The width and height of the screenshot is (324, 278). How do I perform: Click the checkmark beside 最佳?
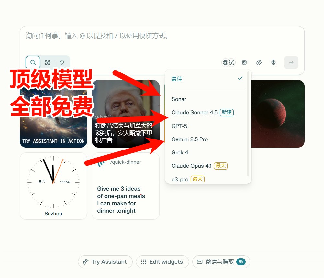(x=240, y=79)
